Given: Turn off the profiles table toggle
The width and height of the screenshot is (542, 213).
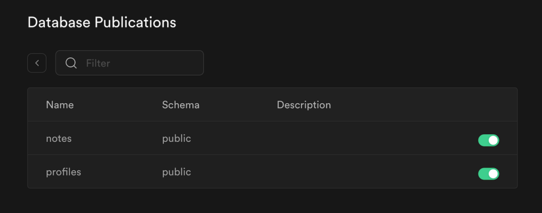Looking at the screenshot, I should pos(489,174).
